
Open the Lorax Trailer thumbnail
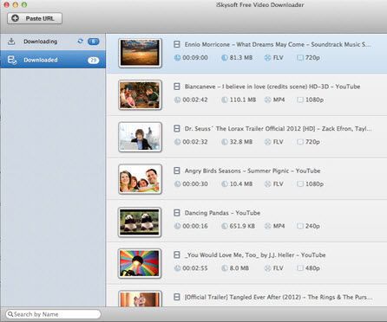140,137
